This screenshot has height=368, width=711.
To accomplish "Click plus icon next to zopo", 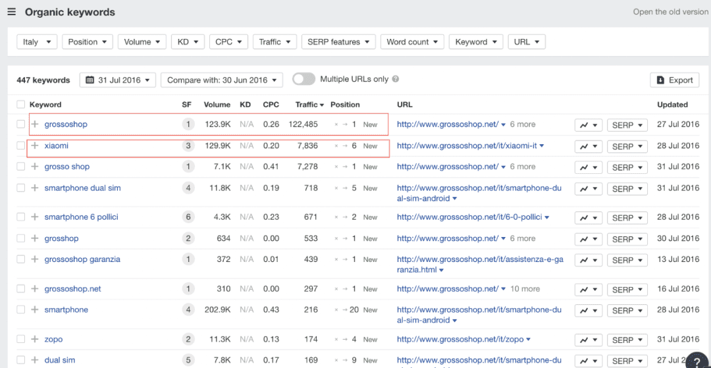I will pos(35,339).
